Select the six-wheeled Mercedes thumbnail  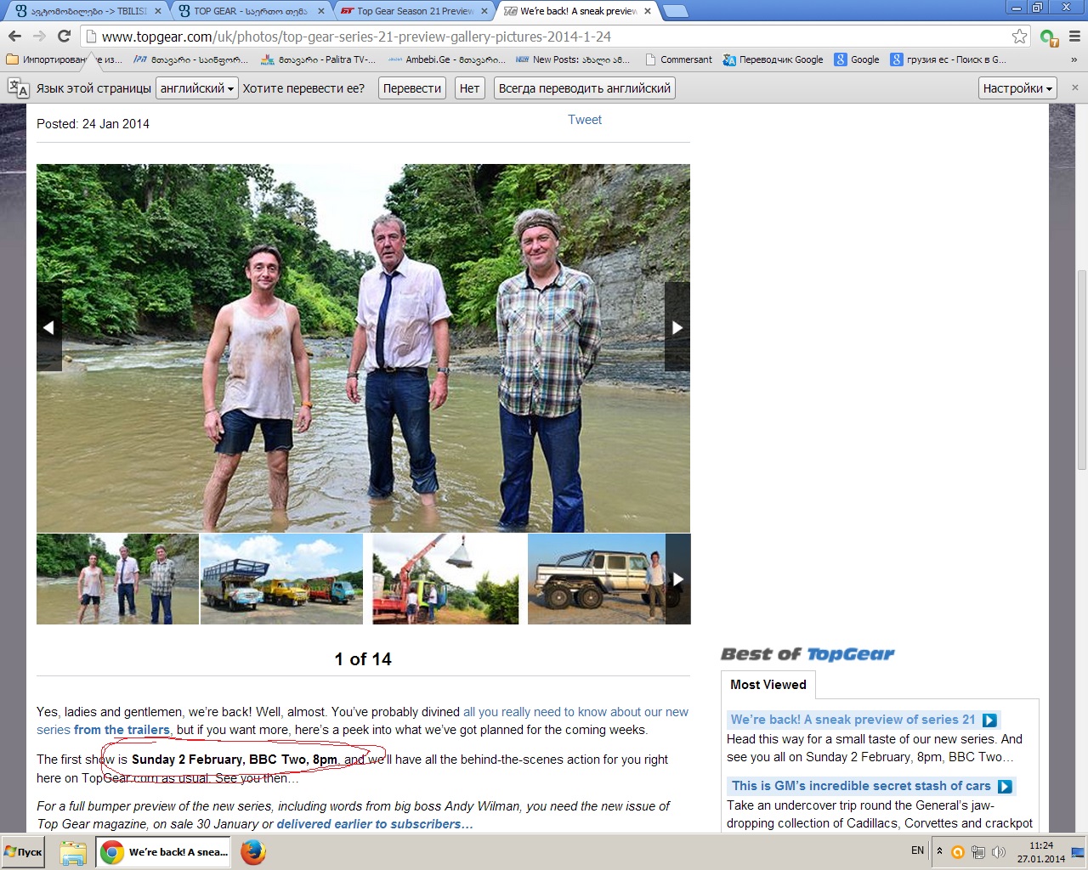(x=597, y=579)
